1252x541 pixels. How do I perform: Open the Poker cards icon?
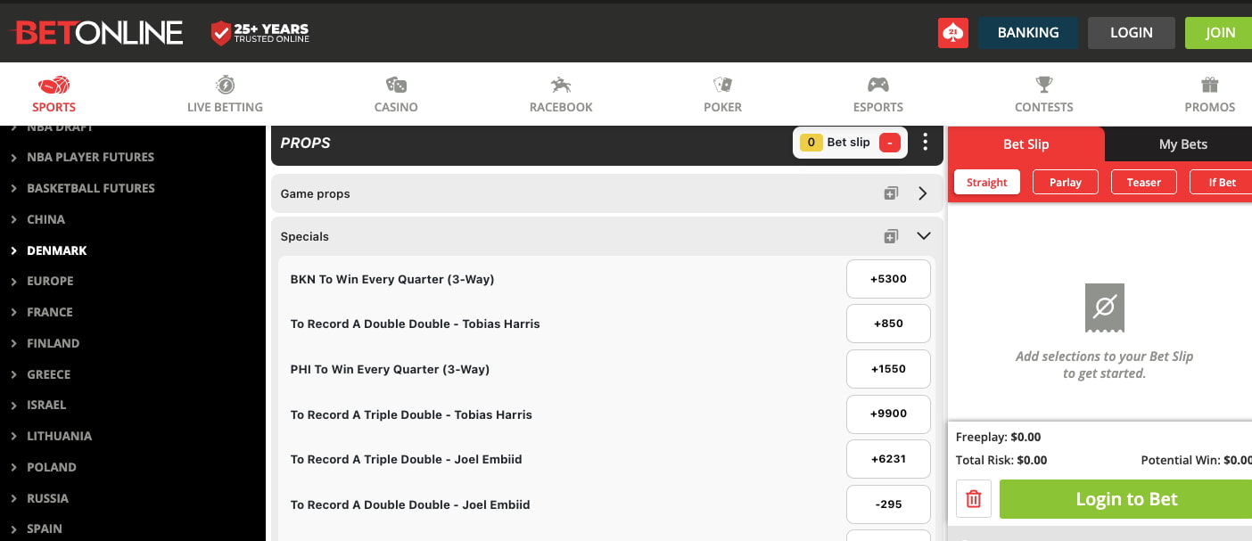(x=722, y=86)
